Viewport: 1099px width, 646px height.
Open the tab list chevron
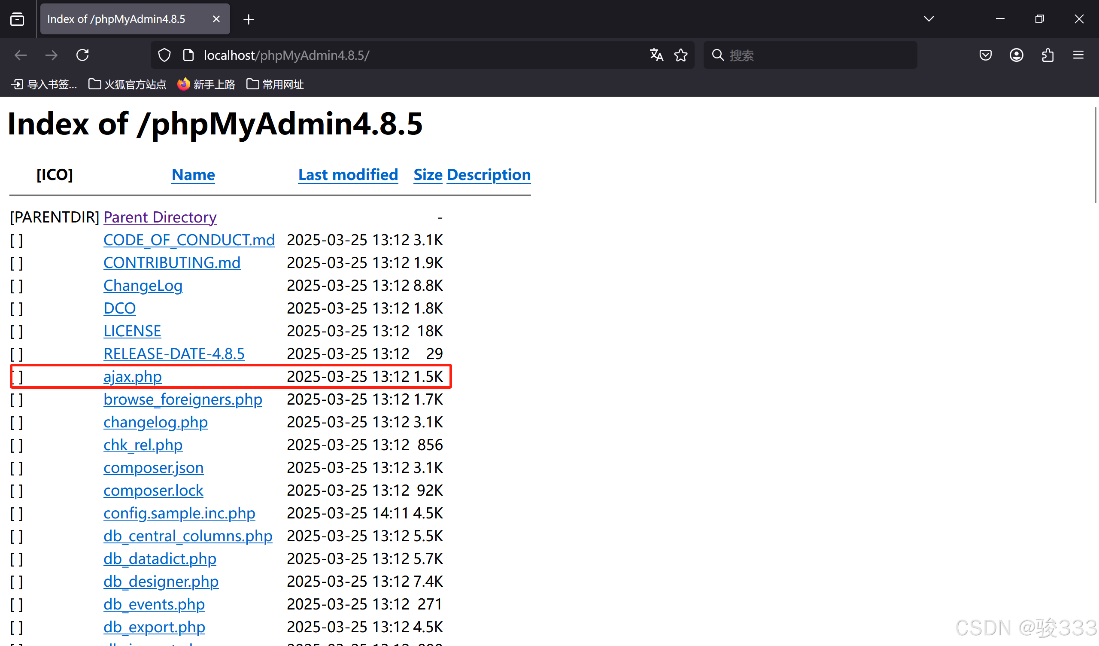(929, 19)
